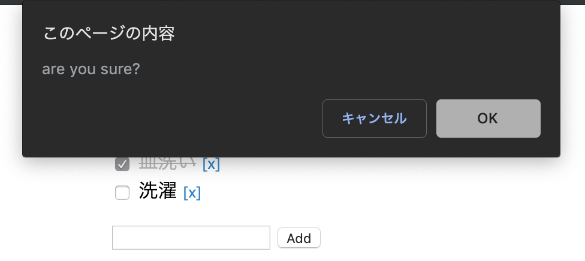The width and height of the screenshot is (585, 261).
Task: Click the [x] beside 皿洗い
Action: [211, 164]
